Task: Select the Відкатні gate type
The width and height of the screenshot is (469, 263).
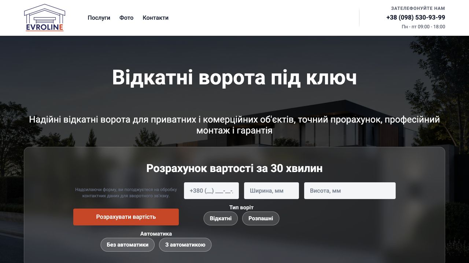Action: click(x=221, y=218)
